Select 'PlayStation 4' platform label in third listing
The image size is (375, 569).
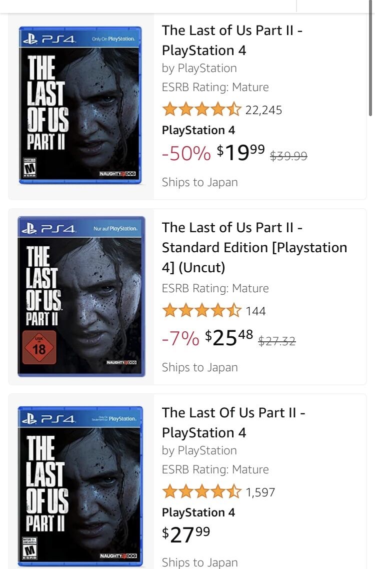pyautogui.click(x=198, y=512)
